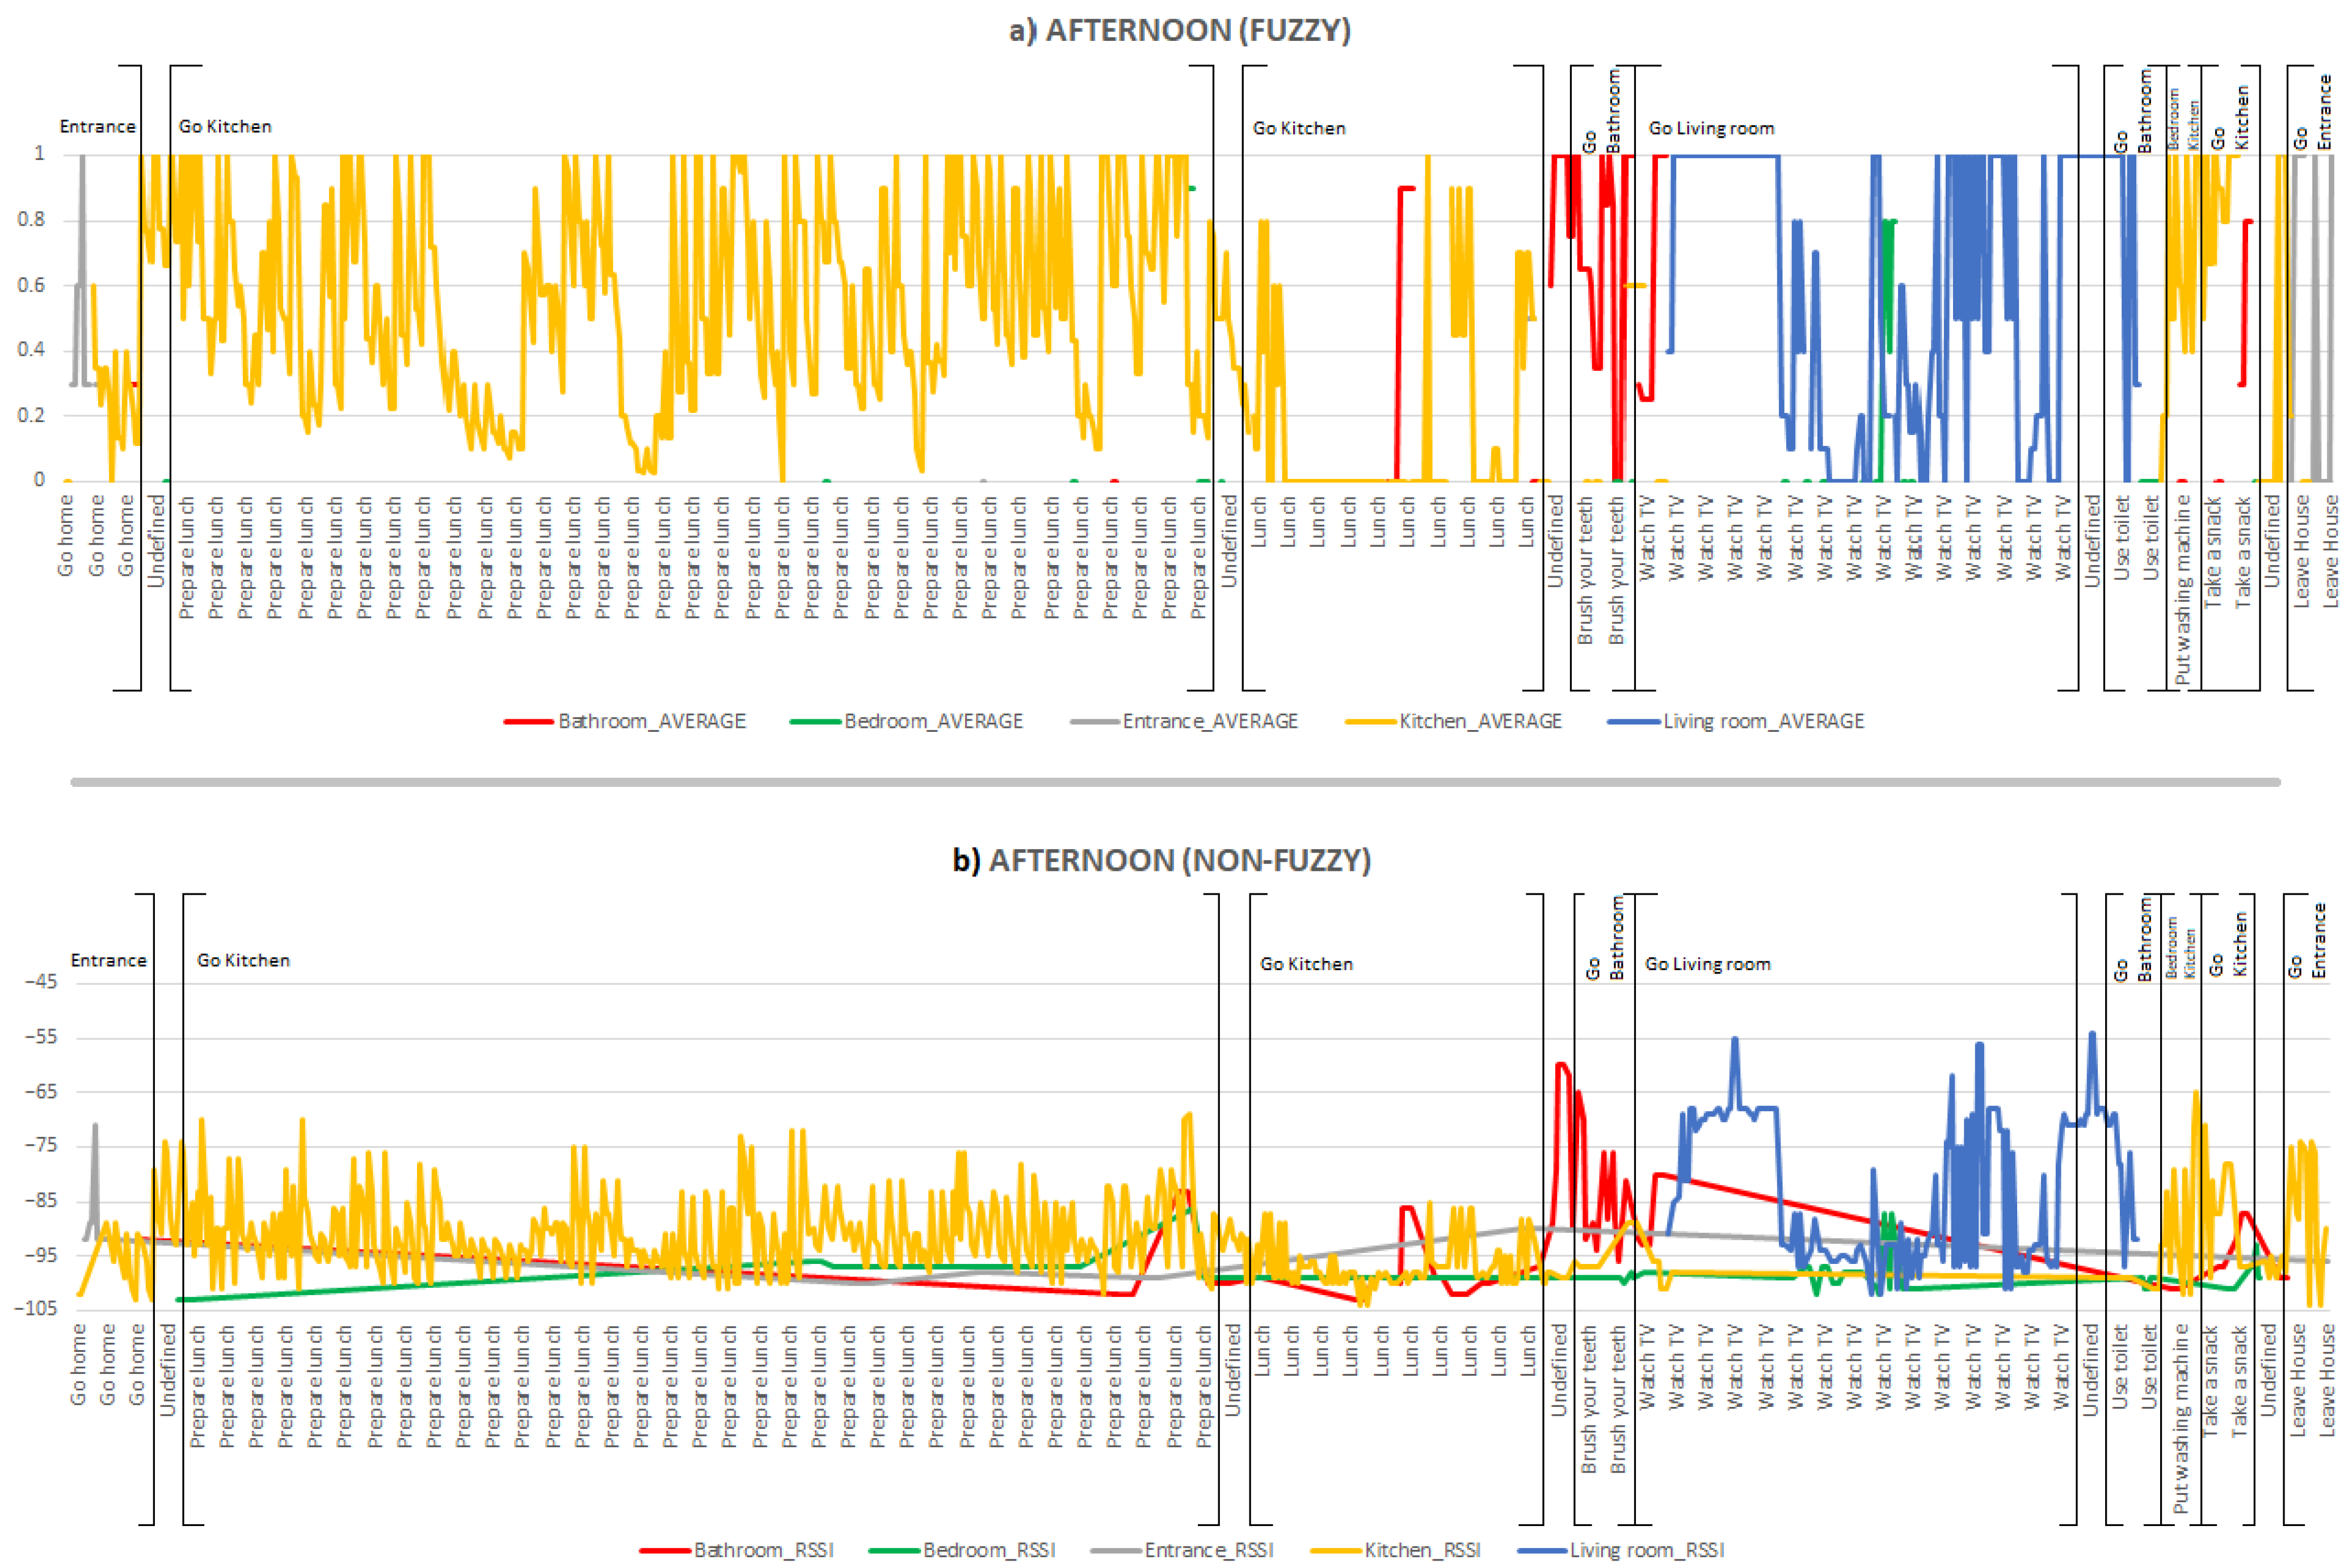Click the Entrance section label in top chart

[97, 126]
